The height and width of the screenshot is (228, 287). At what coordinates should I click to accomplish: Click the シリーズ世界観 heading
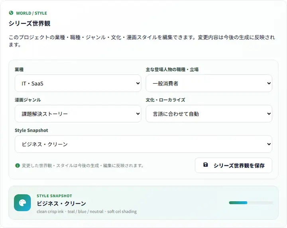(29, 23)
